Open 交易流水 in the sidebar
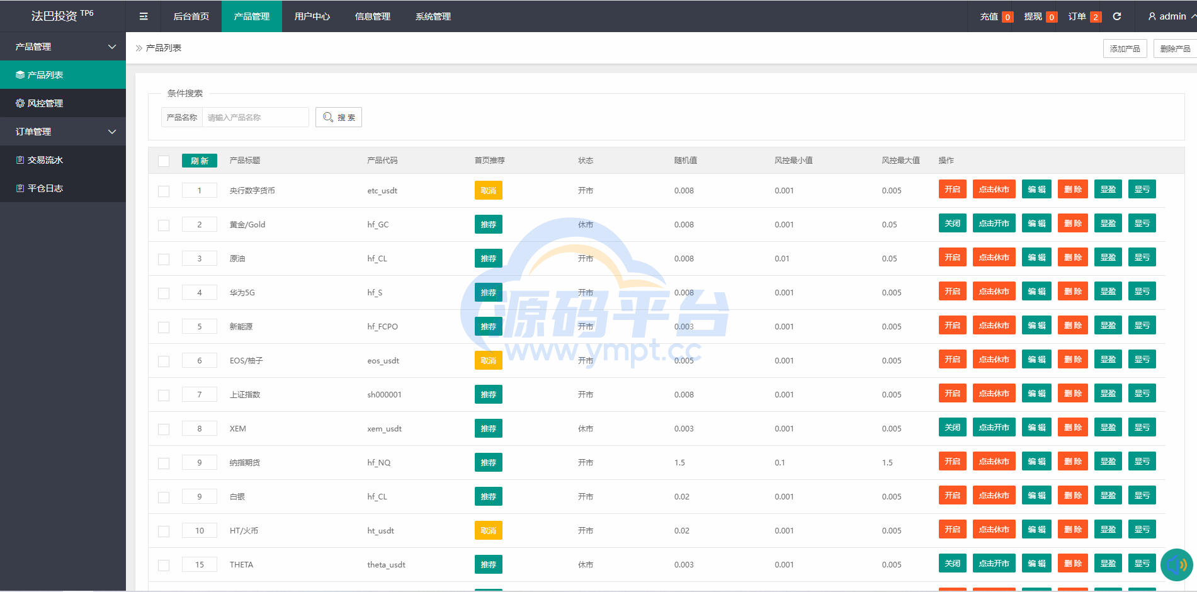Image resolution: width=1197 pixels, height=592 pixels. [x=63, y=160]
